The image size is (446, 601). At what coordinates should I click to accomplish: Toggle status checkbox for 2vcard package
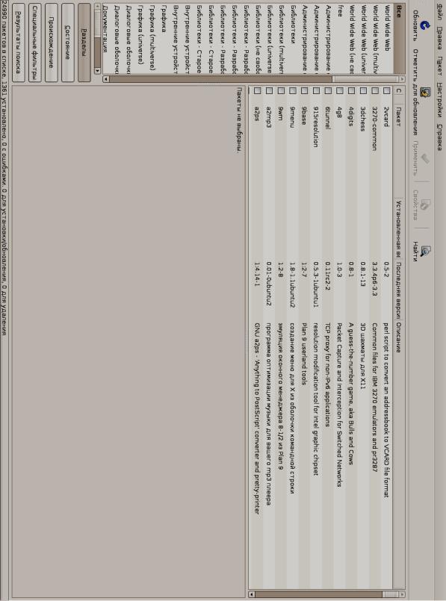(386, 91)
